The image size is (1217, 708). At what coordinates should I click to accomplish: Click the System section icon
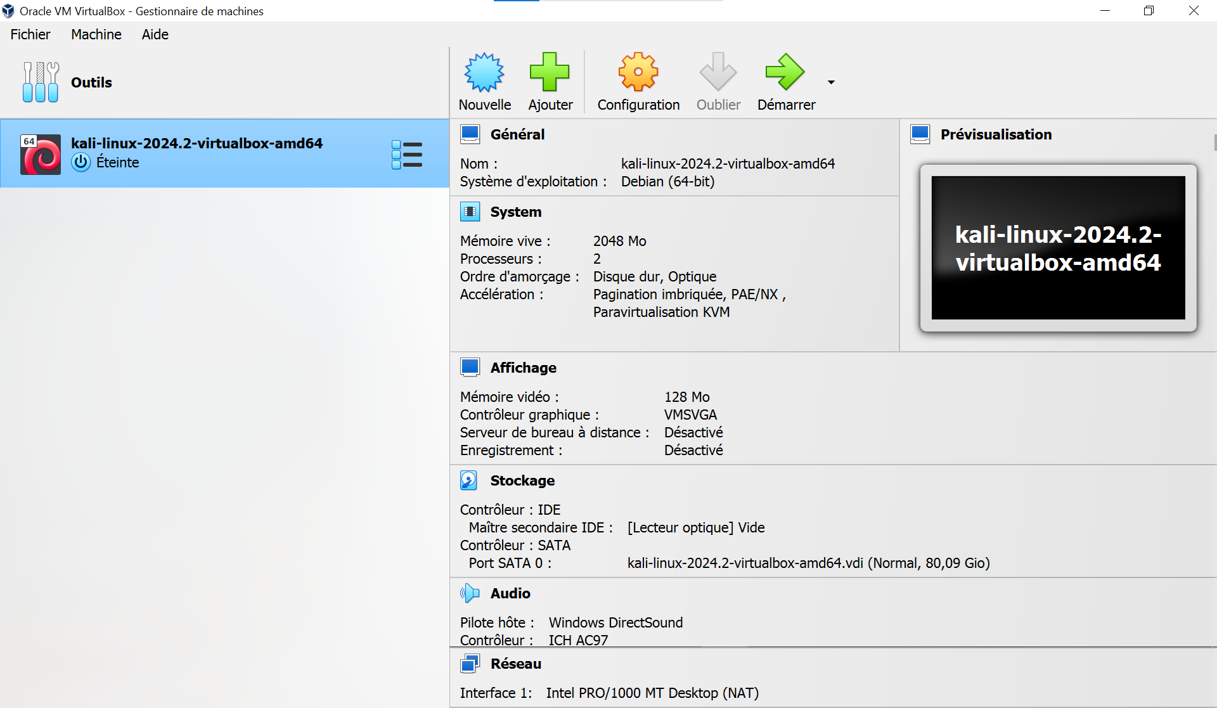(470, 211)
